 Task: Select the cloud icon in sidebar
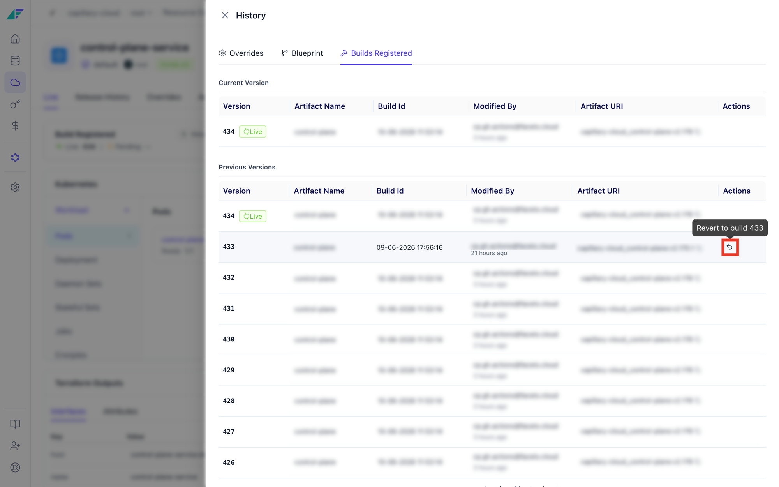(15, 82)
